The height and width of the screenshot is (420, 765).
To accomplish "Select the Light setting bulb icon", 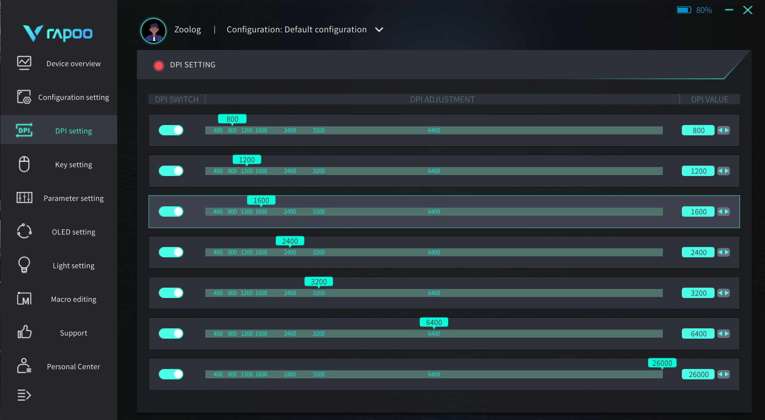I will [x=24, y=265].
